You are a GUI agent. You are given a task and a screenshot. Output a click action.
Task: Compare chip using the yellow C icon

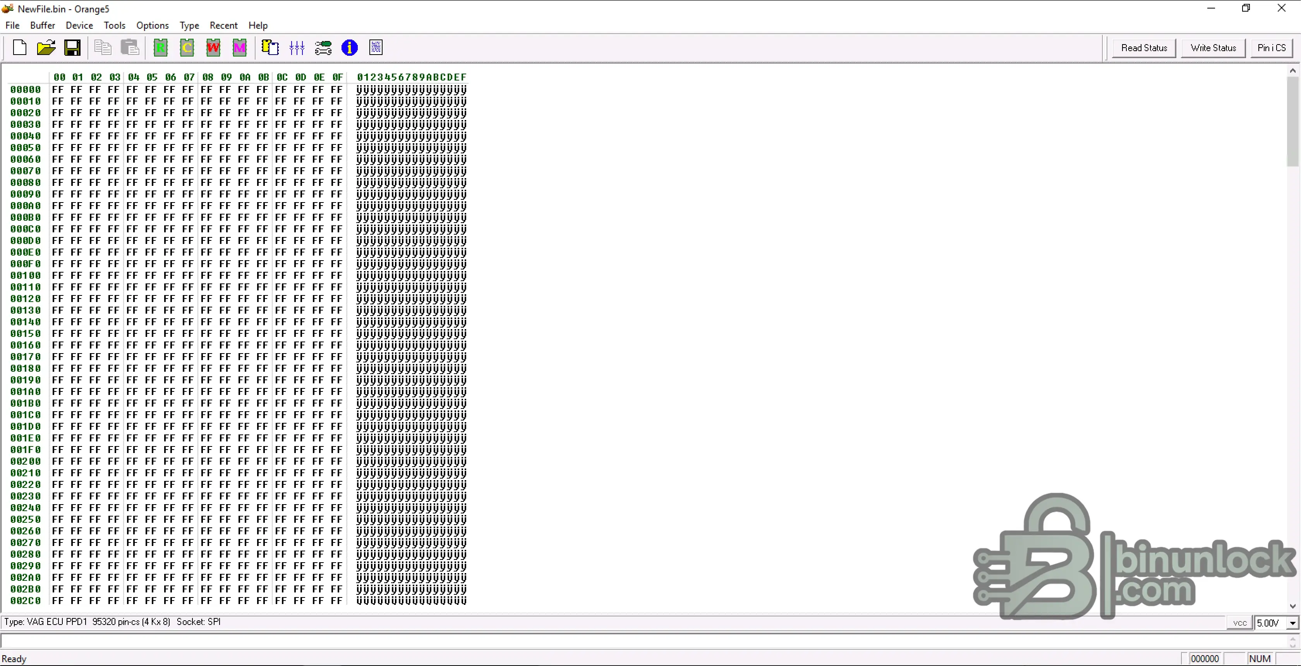click(187, 48)
